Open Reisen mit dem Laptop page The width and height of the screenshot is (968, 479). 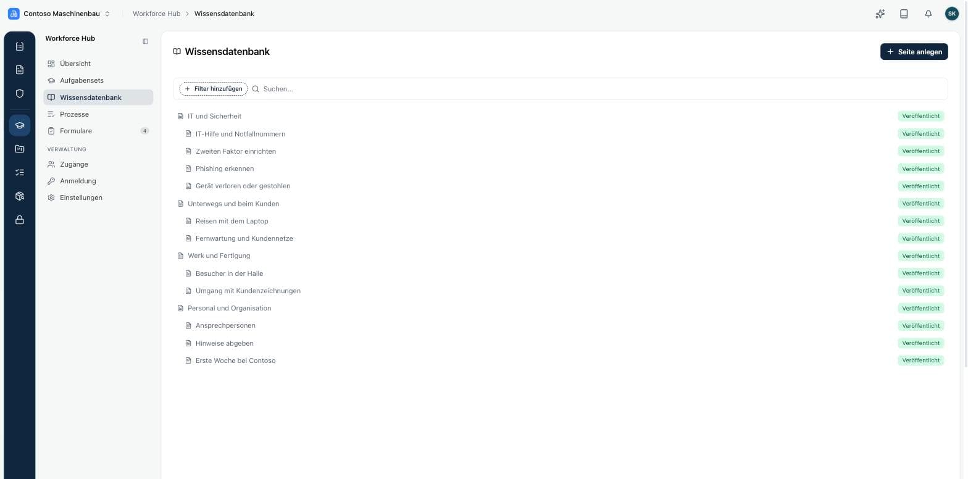click(x=232, y=221)
